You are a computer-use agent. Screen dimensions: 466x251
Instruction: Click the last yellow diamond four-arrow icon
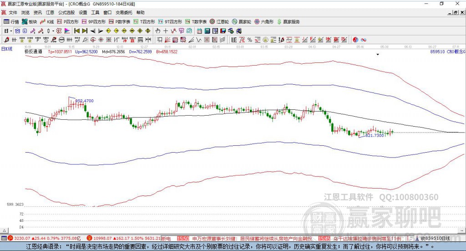tap(148, 31)
